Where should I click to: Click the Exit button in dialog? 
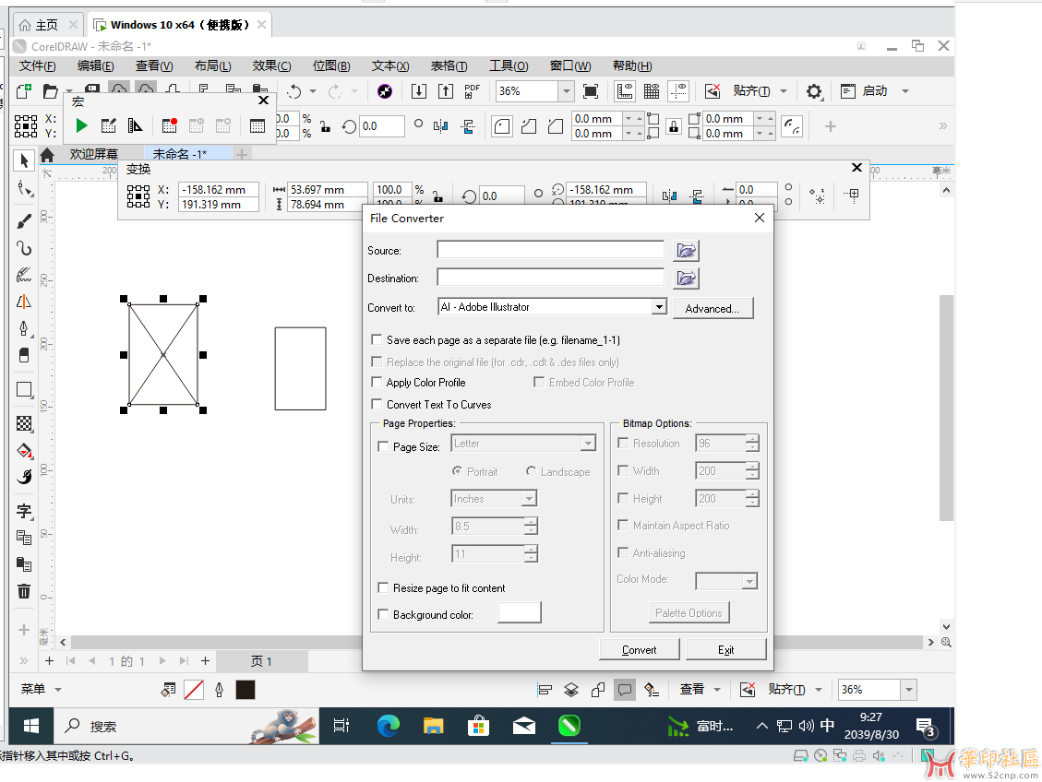(725, 650)
